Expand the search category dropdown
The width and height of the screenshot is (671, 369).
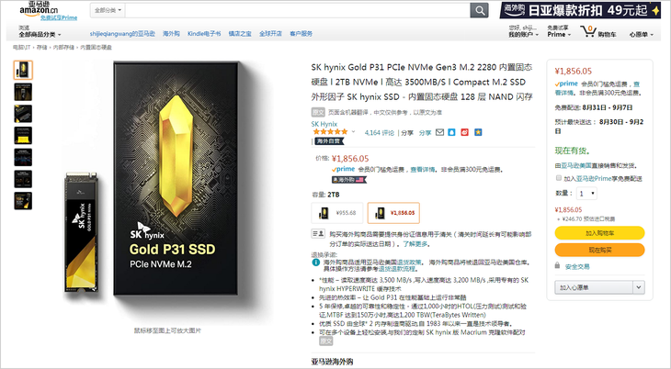click(108, 10)
